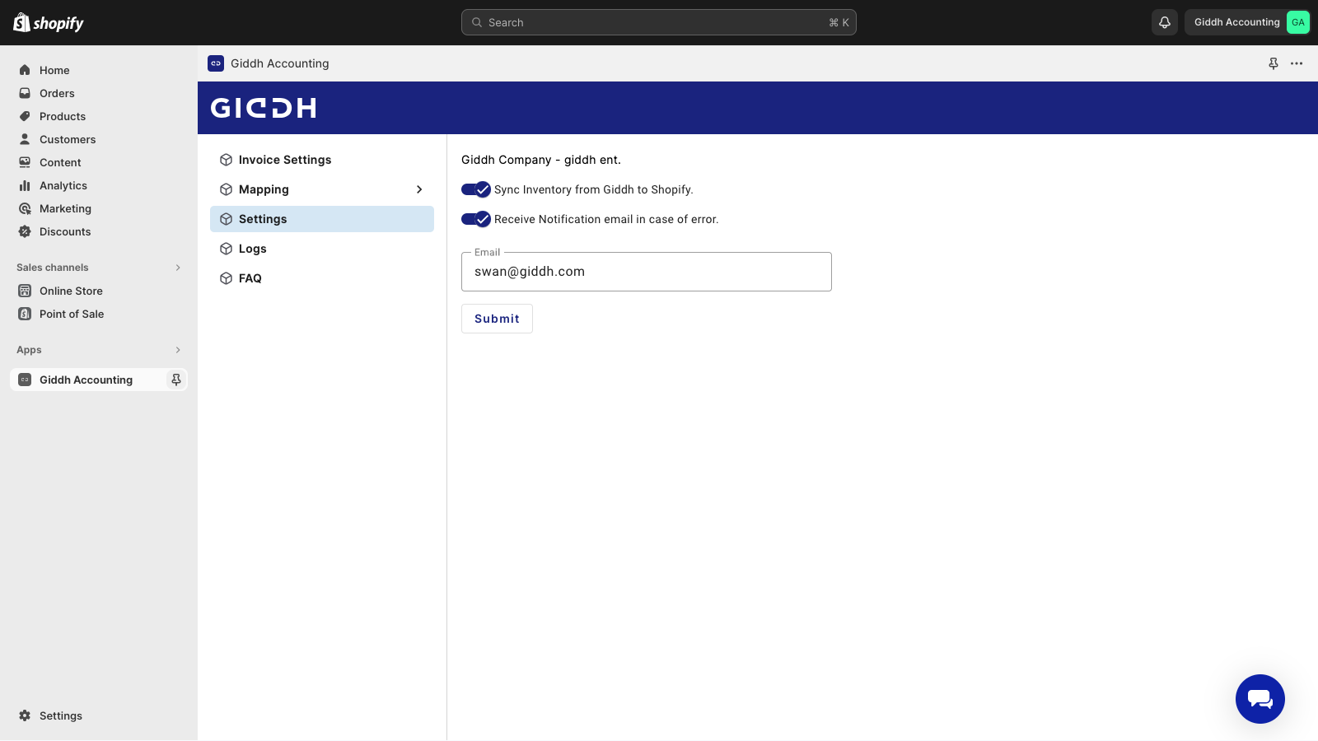Click the pin icon in app header
The width and height of the screenshot is (1318, 741).
point(1274,63)
